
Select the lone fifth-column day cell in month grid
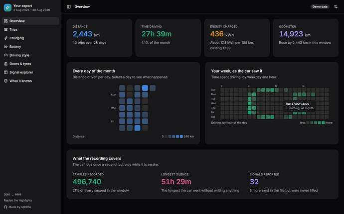point(153,88)
